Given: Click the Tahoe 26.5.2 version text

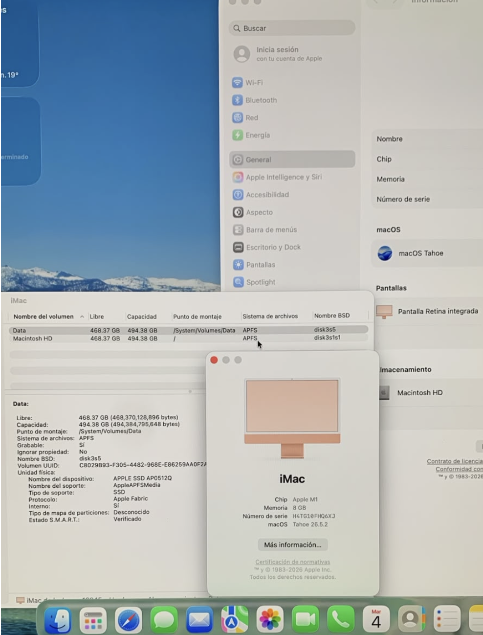Looking at the screenshot, I should point(310,524).
